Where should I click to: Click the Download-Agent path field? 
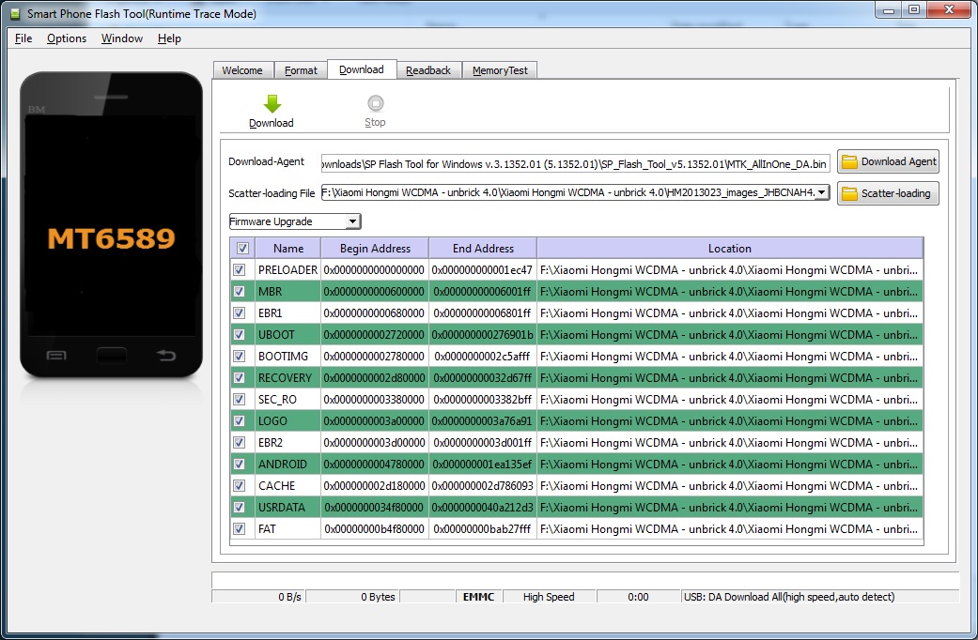coord(575,161)
